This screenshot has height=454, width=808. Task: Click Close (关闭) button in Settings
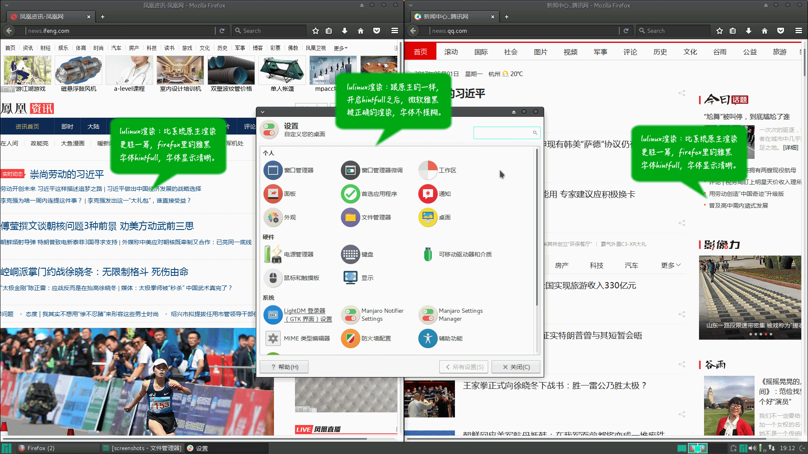tap(516, 367)
